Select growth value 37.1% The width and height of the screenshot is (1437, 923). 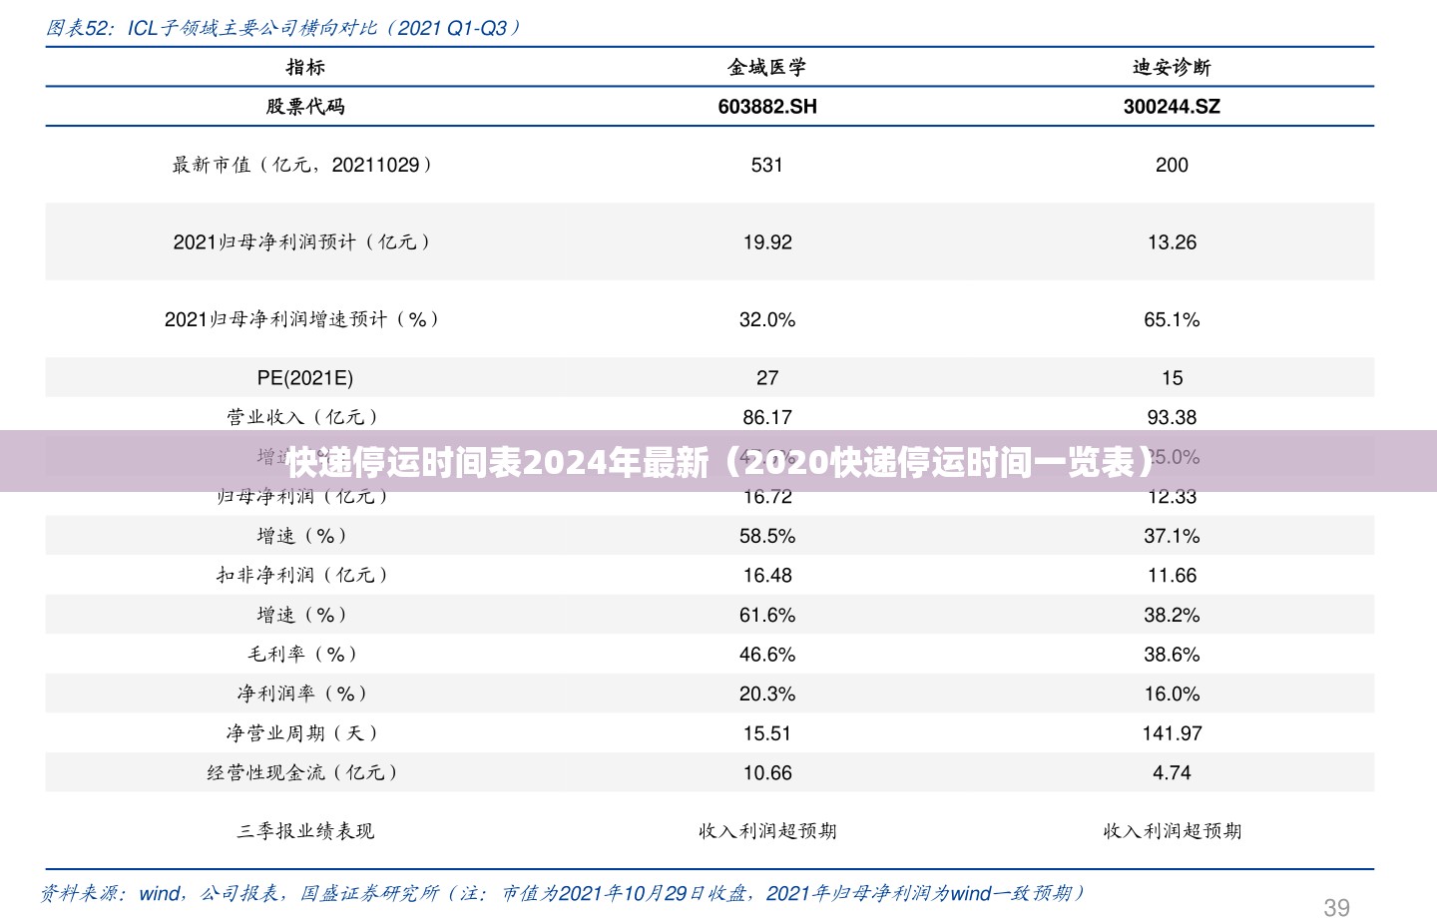(x=1172, y=536)
